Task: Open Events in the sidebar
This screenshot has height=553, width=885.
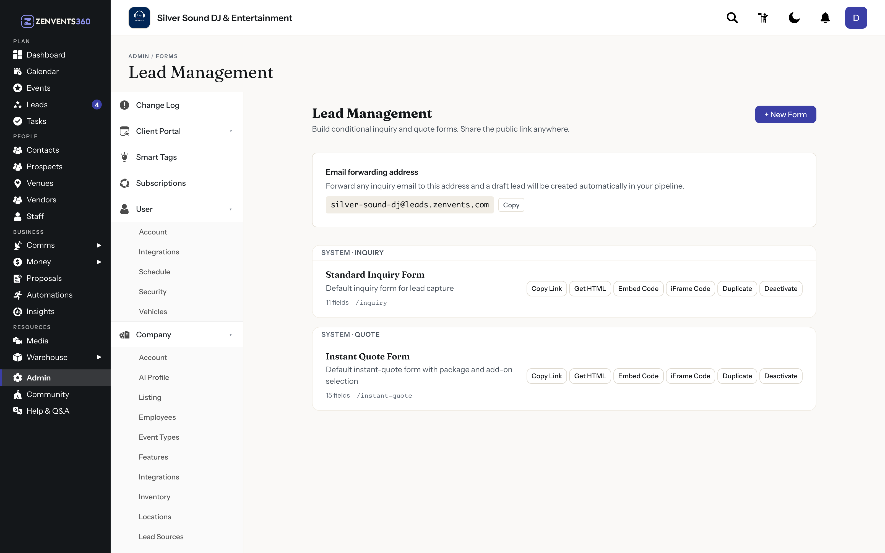Action: tap(55, 88)
